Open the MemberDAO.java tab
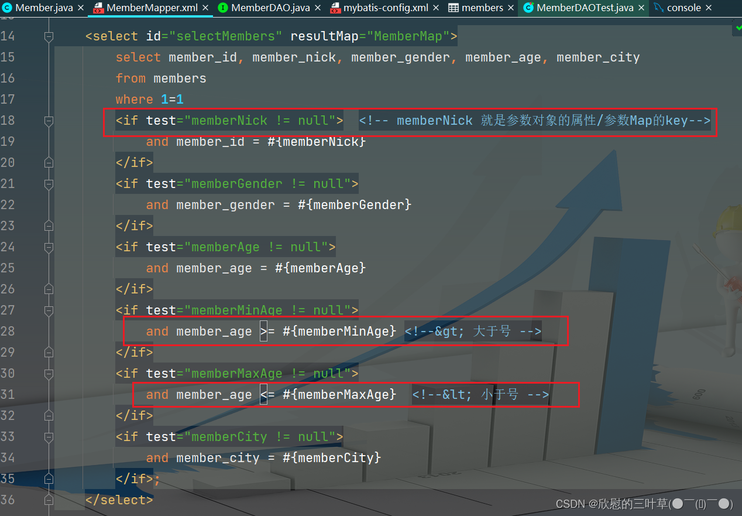The height and width of the screenshot is (516, 742). (x=270, y=8)
